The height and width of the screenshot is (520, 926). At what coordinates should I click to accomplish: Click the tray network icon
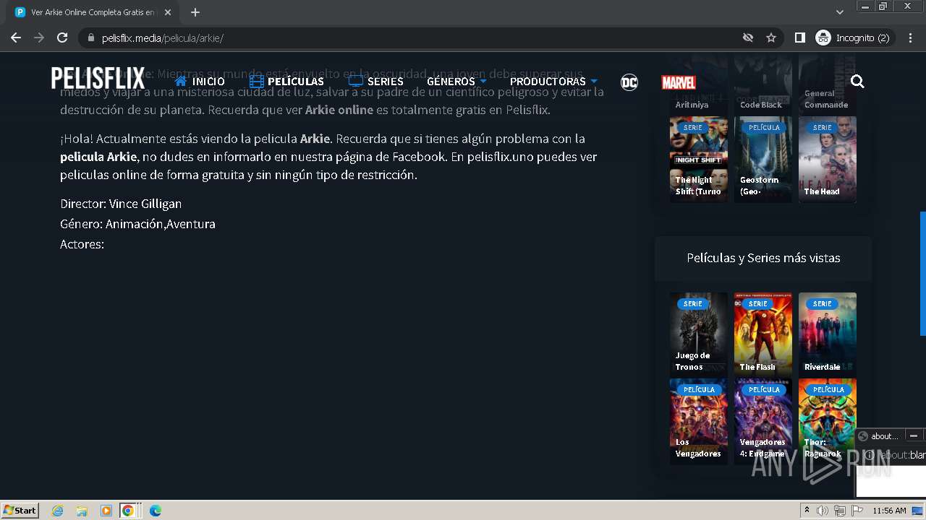(x=840, y=511)
